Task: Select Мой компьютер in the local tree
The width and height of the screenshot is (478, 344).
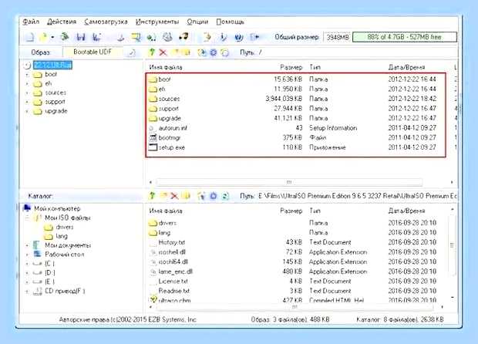Action: (x=57, y=208)
